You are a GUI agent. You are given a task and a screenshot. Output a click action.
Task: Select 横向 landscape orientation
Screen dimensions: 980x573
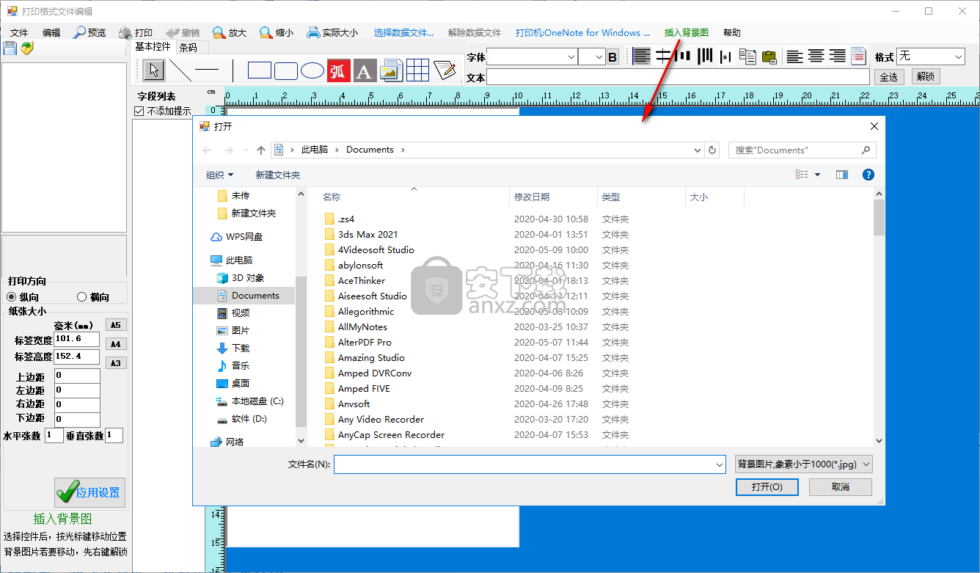(81, 296)
